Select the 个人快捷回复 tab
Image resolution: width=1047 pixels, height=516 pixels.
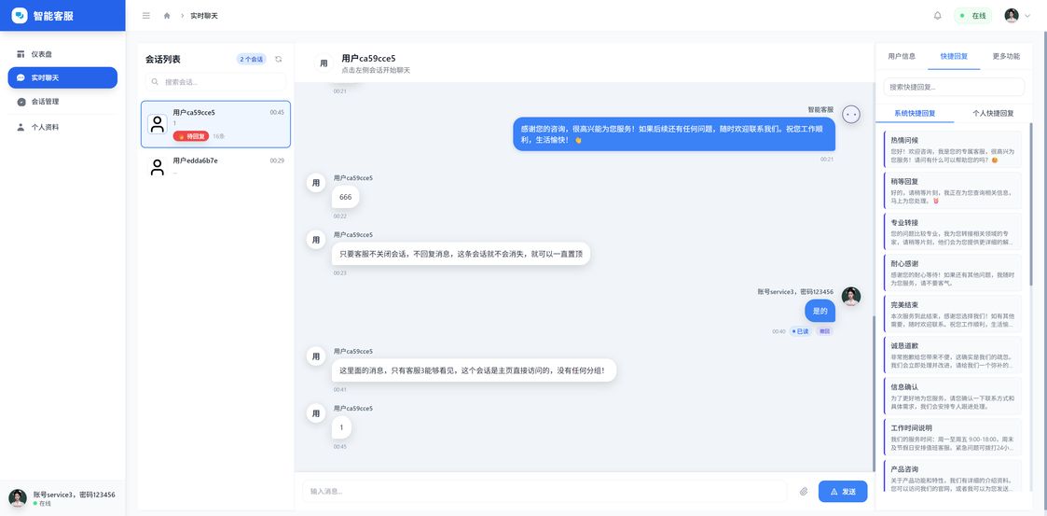(x=993, y=113)
